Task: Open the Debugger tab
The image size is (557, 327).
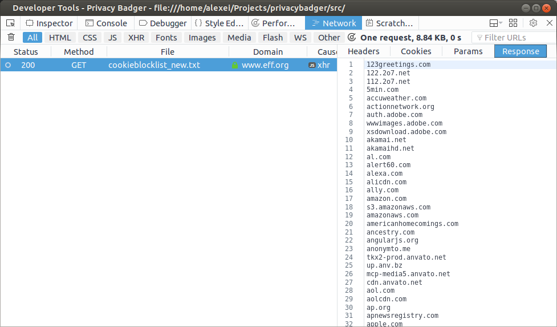Action: click(x=162, y=23)
